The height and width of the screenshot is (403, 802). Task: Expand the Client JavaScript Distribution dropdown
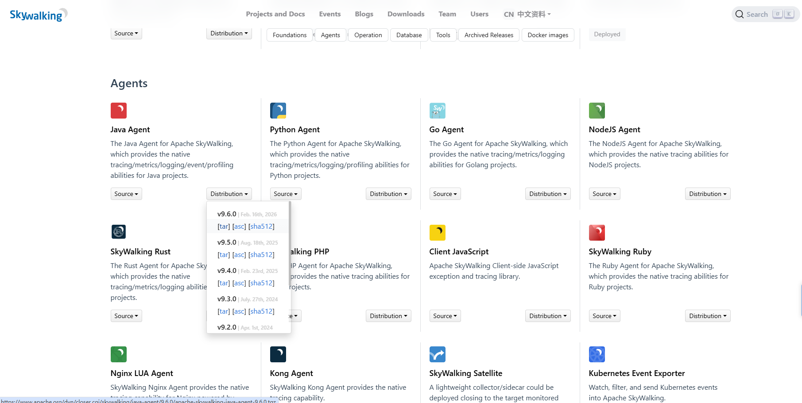[548, 316]
